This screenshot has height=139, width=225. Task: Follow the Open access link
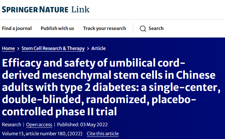coord(39,125)
